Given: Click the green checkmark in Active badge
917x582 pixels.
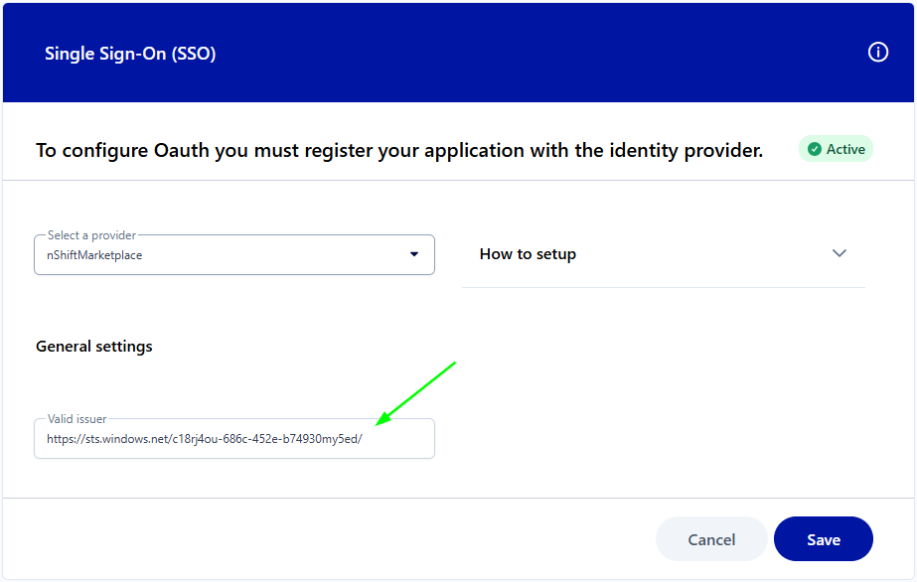Looking at the screenshot, I should click(815, 149).
